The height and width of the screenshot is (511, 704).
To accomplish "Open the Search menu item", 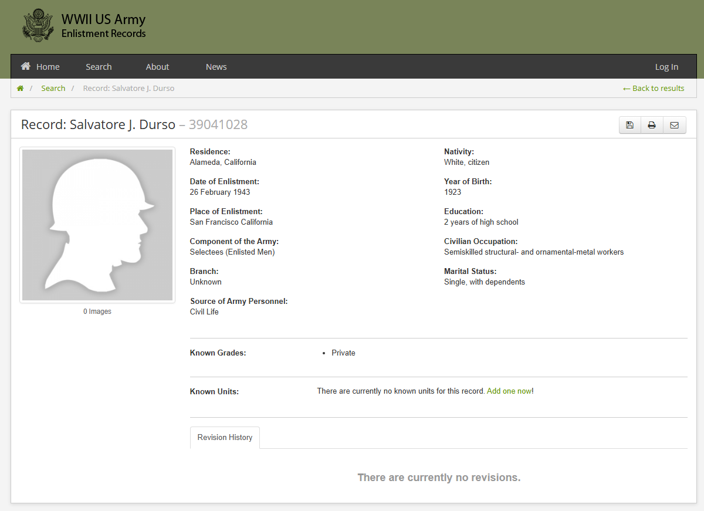I will 99,67.
